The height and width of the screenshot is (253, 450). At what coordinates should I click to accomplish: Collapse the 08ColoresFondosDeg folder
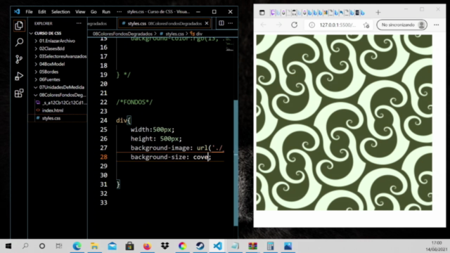pos(63,95)
